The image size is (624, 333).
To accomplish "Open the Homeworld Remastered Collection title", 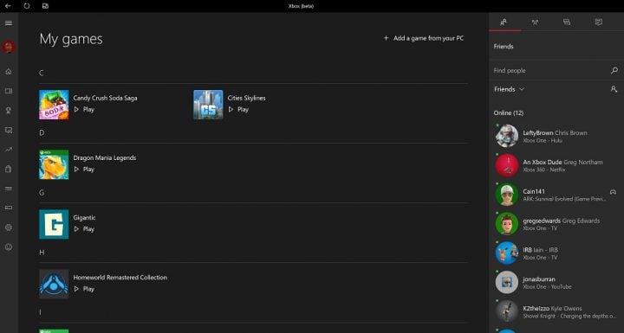I will coord(120,278).
